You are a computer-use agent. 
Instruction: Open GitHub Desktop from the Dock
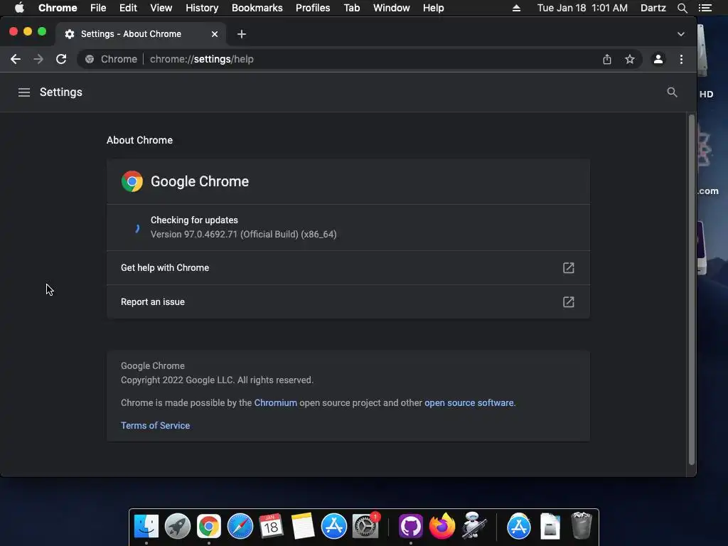(411, 526)
